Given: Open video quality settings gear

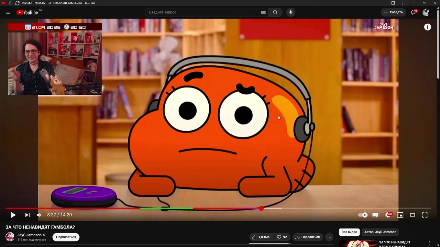Looking at the screenshot, I should pyautogui.click(x=388, y=215).
